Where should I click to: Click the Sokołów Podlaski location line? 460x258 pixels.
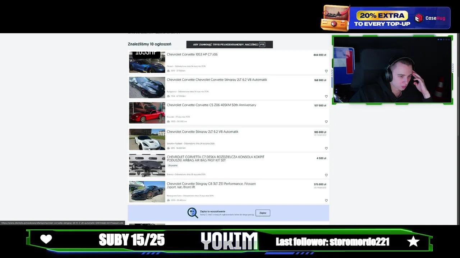pos(190,144)
